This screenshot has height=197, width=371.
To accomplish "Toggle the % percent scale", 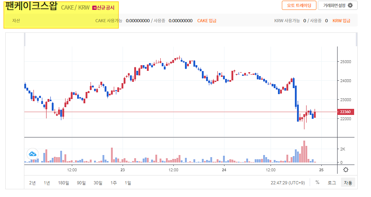I will [317, 182].
